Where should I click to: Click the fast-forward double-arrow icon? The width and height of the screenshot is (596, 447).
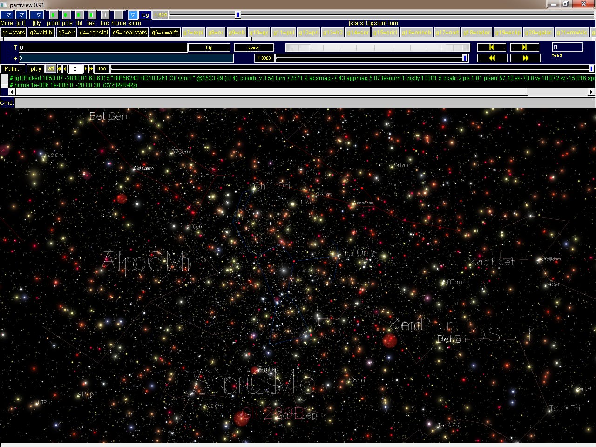(525, 58)
